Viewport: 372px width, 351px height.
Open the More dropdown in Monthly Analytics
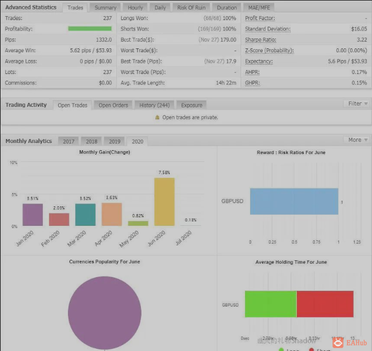point(358,140)
